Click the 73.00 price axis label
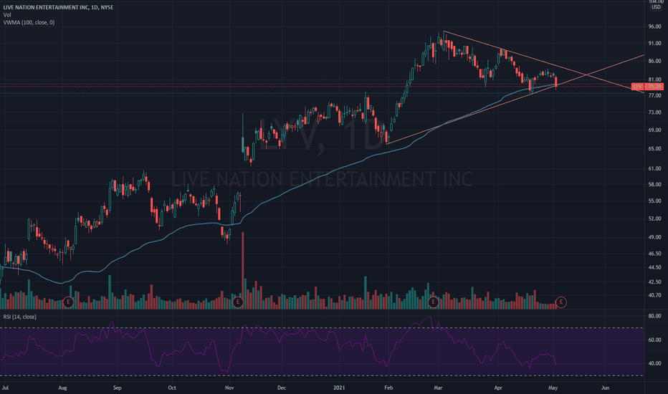Screen dimensions: 668x394 (654, 112)
